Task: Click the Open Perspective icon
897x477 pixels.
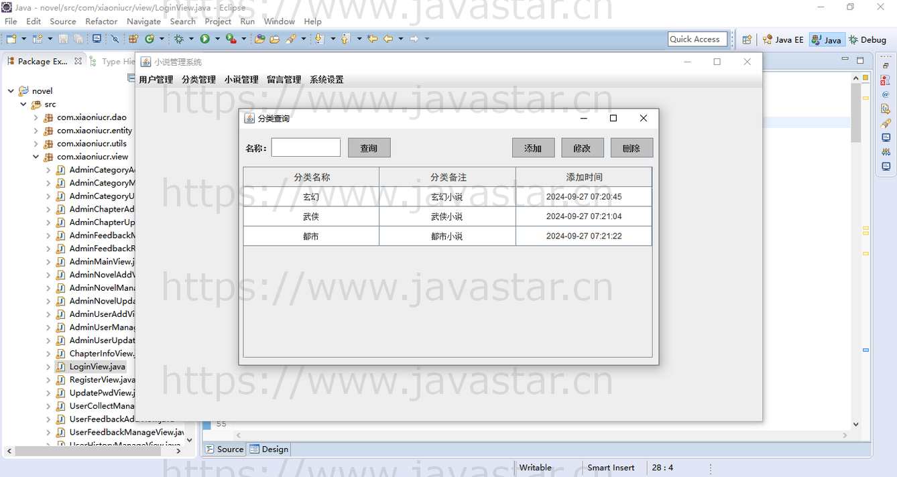Action: [747, 40]
